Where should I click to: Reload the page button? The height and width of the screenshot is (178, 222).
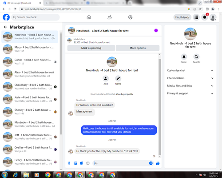15,9
